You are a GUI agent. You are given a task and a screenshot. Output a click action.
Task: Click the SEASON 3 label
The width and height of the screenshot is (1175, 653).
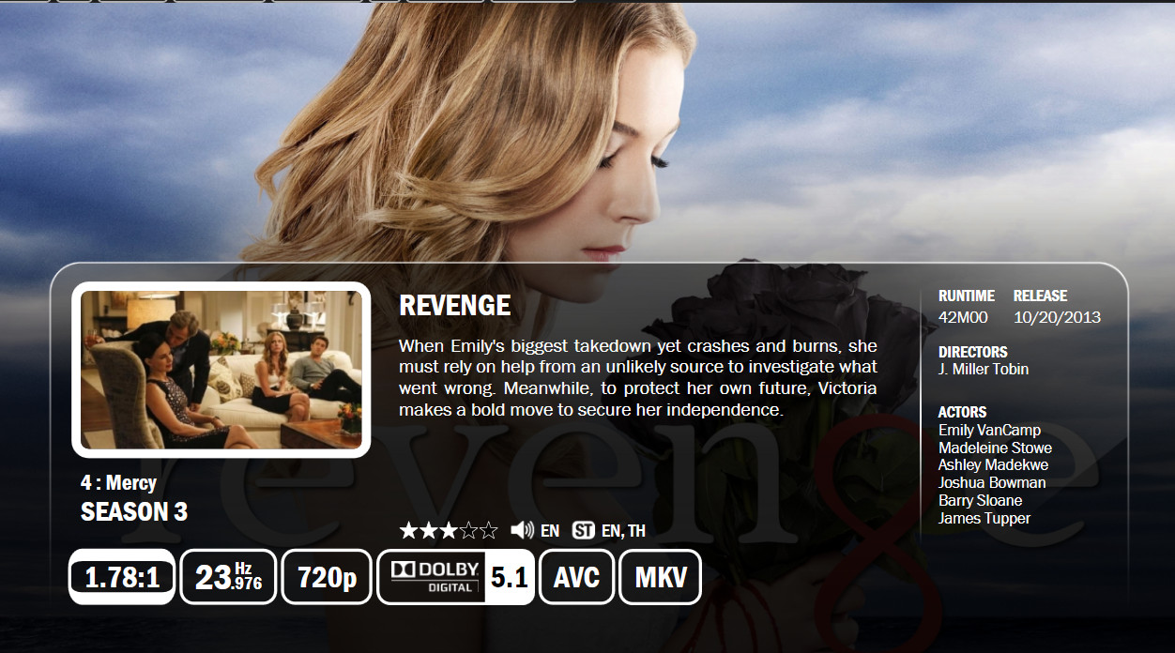134,512
